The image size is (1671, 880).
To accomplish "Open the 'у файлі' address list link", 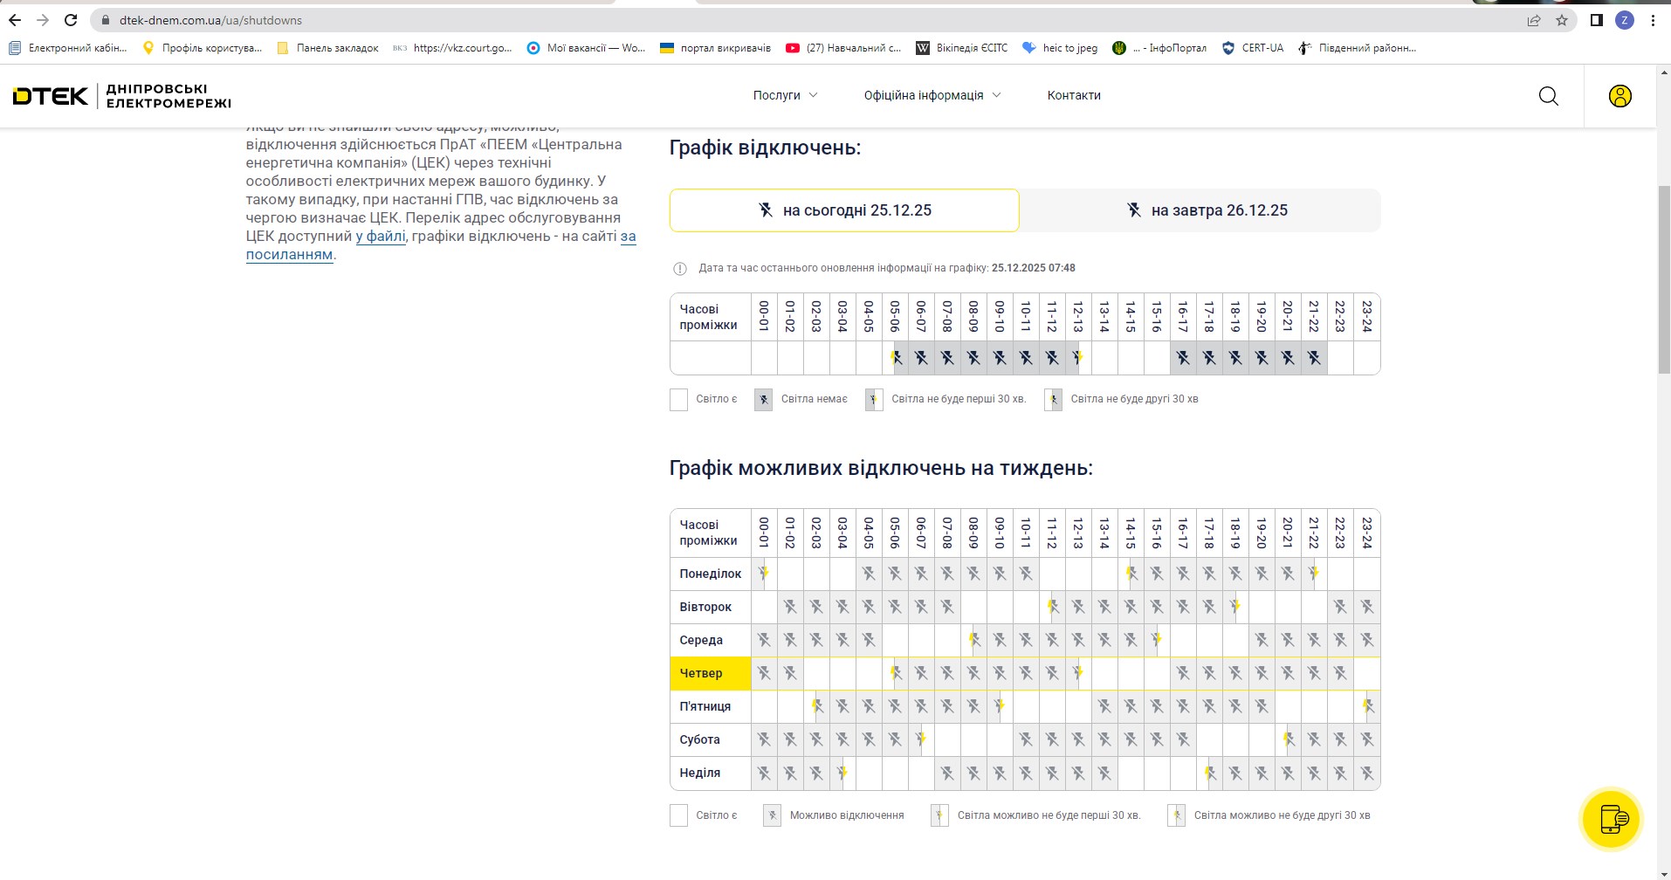I will coord(381,236).
